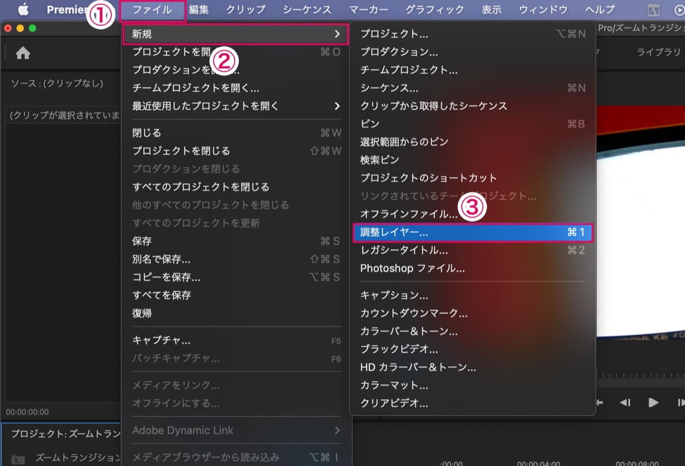Select プロジェクトのショートカット
The image size is (685, 466).
(x=473, y=178)
